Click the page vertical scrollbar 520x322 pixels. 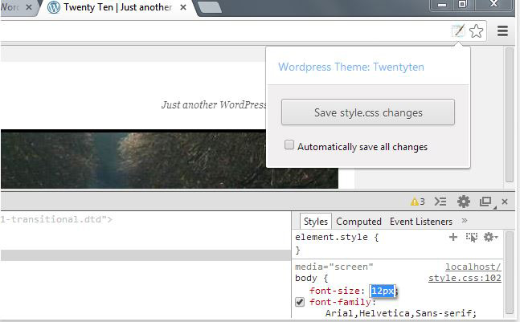pos(509,114)
